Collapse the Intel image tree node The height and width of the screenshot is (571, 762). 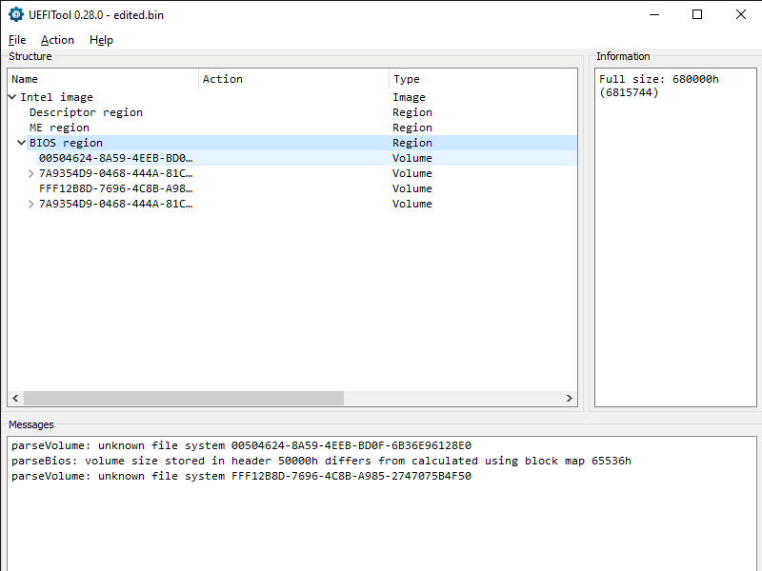(12, 97)
